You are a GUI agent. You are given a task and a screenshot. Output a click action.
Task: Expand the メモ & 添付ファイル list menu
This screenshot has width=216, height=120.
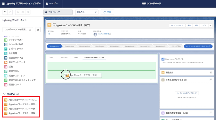[x=211, y=80]
